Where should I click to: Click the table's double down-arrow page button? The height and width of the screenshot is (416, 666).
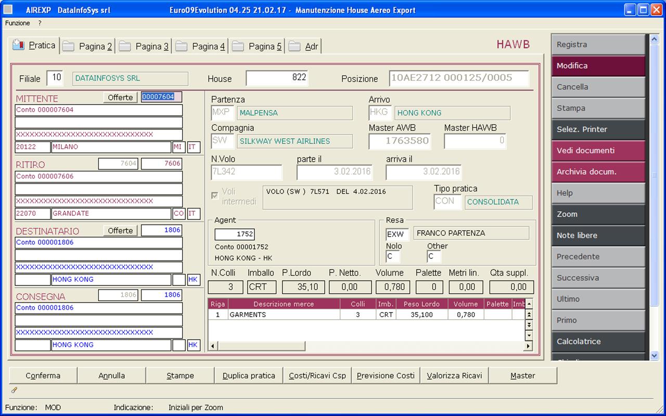pos(529,324)
